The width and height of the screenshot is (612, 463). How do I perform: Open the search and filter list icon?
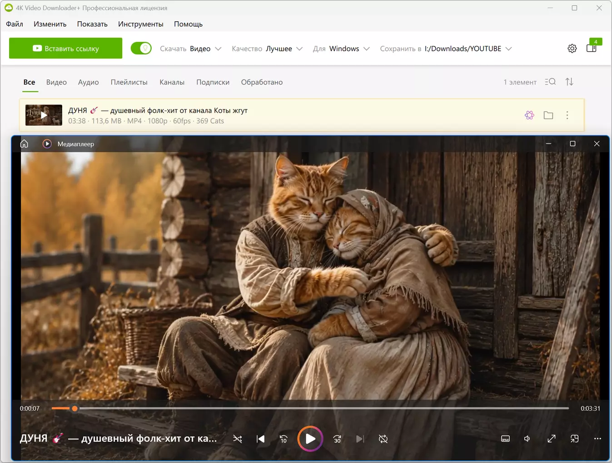[550, 82]
